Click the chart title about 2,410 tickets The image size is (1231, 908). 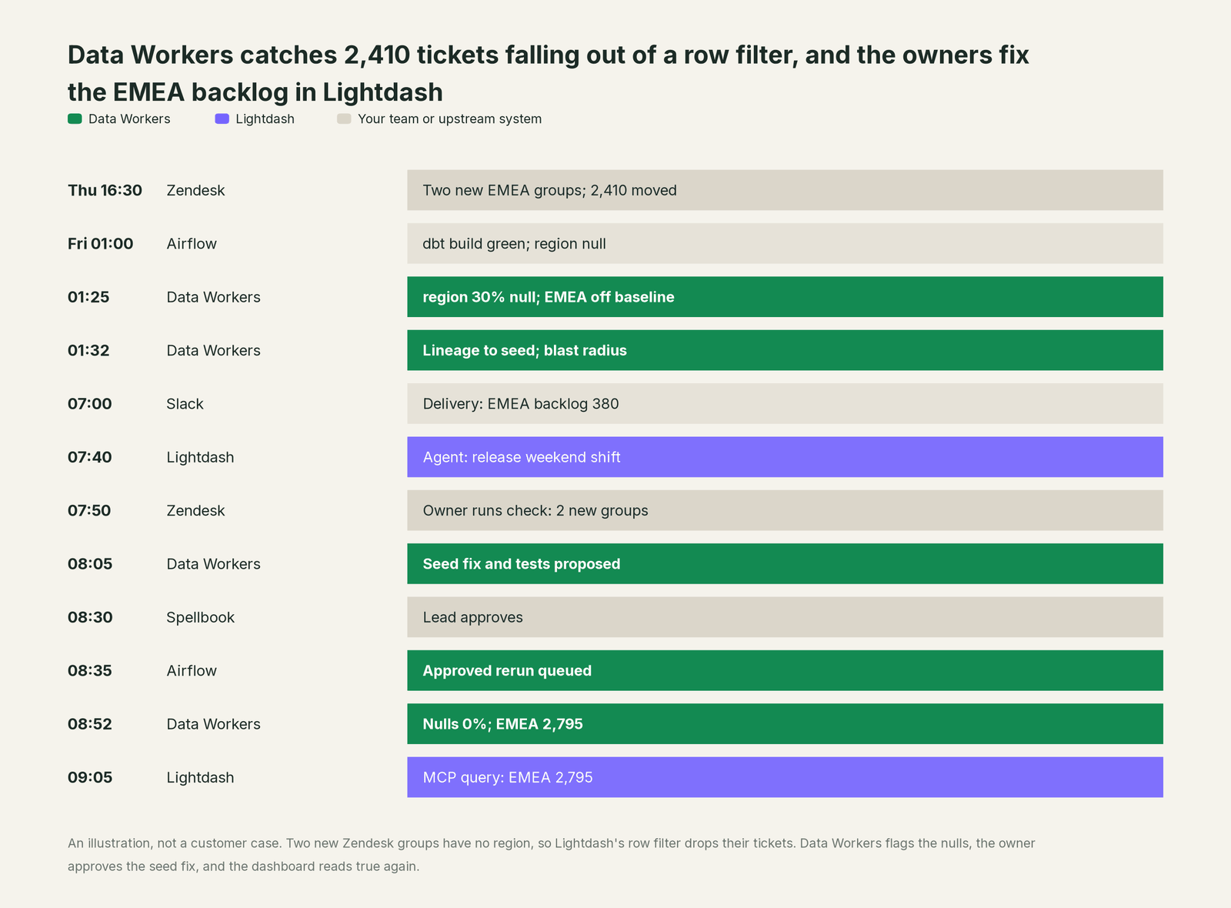tap(549, 73)
